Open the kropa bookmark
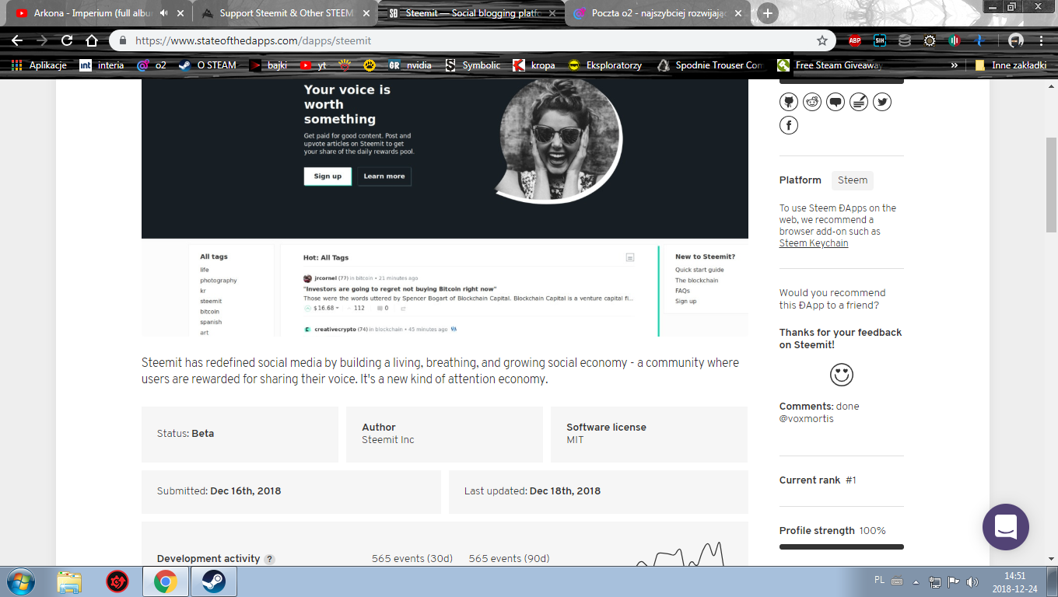The width and height of the screenshot is (1058, 597). (x=534, y=65)
